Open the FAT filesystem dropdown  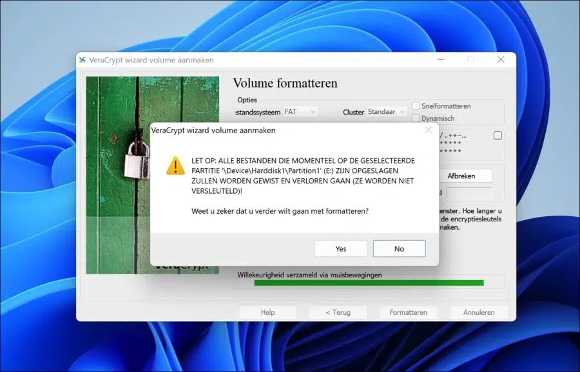(x=300, y=111)
